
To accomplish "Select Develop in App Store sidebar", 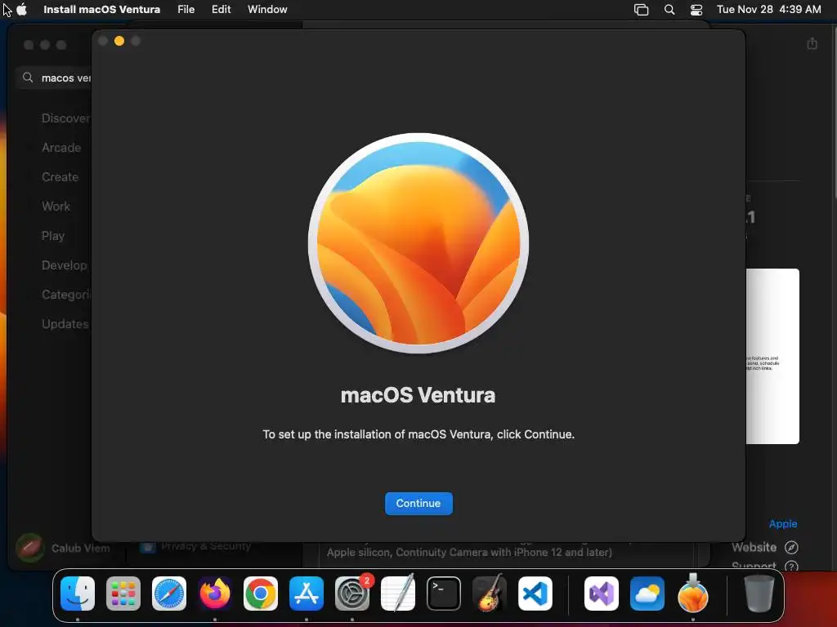I will 64,265.
